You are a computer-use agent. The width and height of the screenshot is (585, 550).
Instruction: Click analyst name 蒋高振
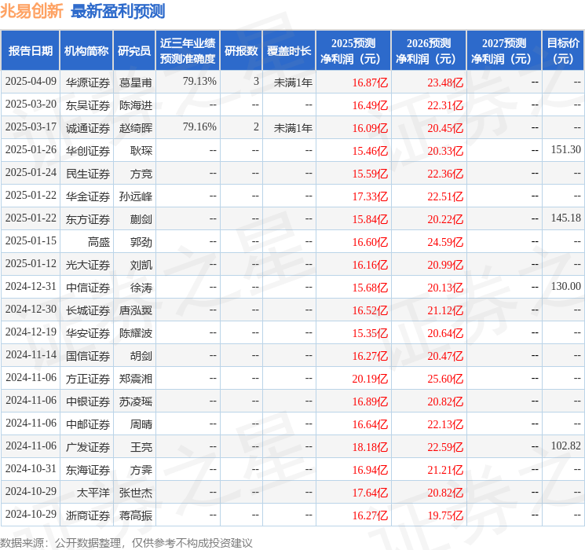point(136,515)
